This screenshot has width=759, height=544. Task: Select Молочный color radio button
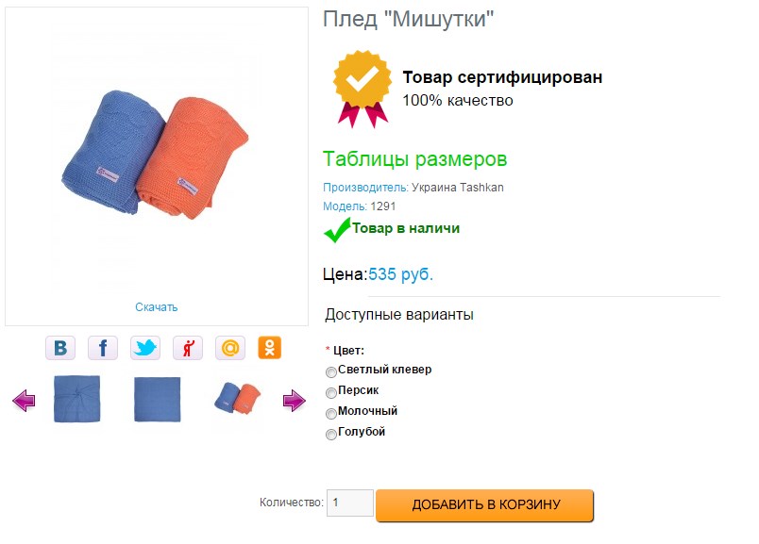tap(331, 414)
